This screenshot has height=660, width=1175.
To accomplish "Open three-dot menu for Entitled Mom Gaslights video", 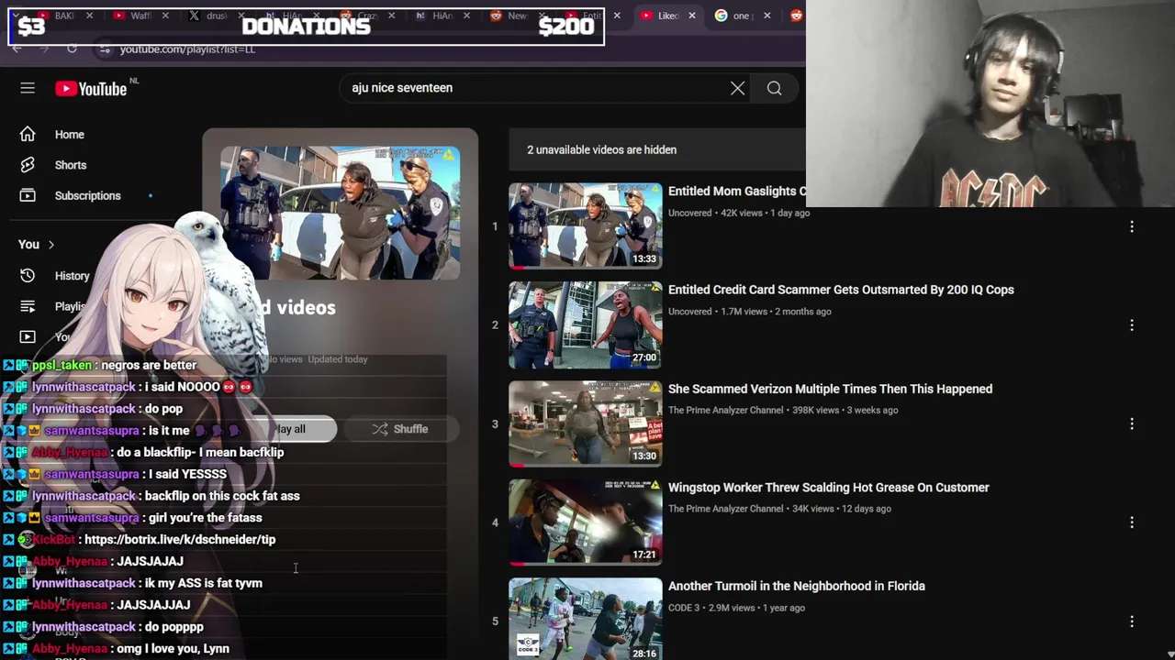I will (x=1132, y=226).
